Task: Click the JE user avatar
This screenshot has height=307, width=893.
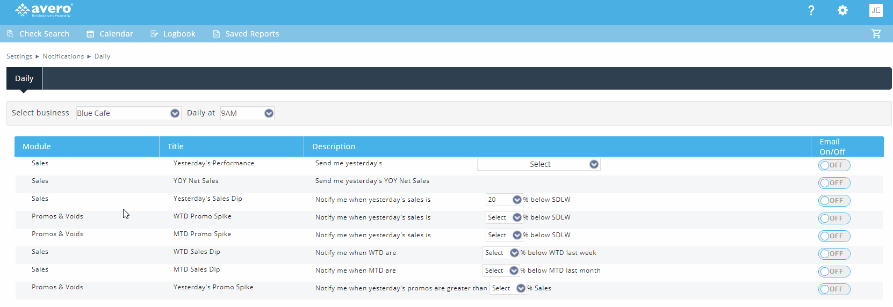Action: coord(876,11)
